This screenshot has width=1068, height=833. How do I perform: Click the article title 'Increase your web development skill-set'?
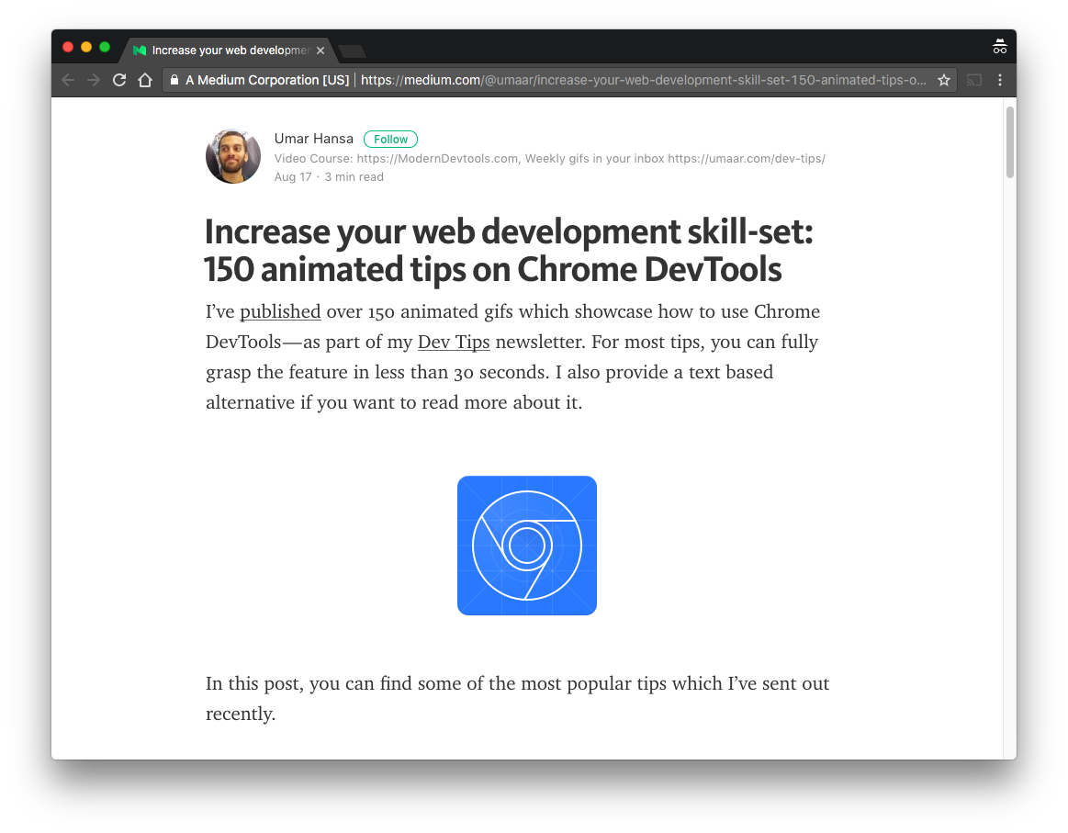coord(509,250)
